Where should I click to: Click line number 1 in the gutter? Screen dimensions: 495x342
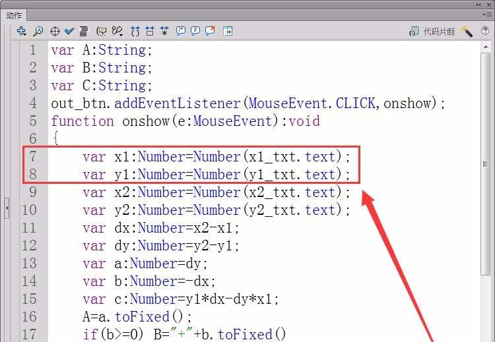pyautogui.click(x=33, y=50)
